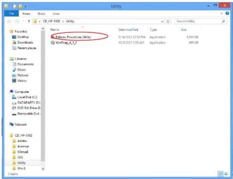This screenshot has width=233, height=179.
Task: Click the Back navigation arrow
Action: click(x=9, y=21)
